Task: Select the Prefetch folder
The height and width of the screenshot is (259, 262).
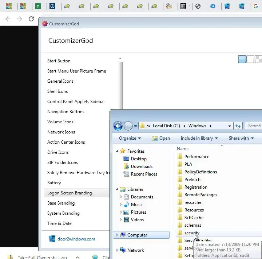Action: [192, 180]
